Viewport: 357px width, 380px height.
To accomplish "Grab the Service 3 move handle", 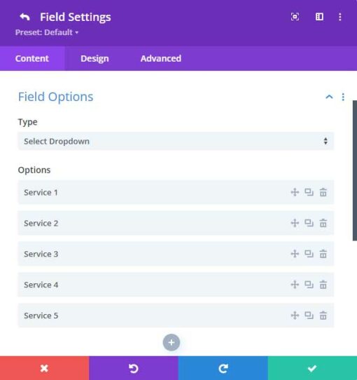I will (x=295, y=254).
